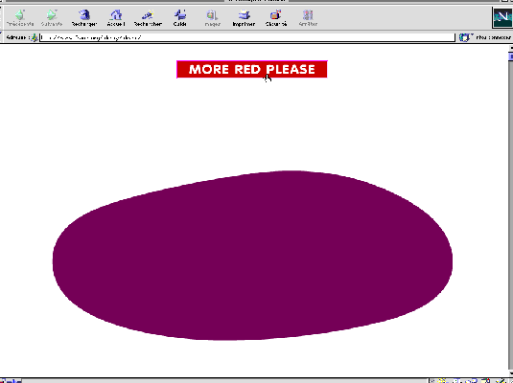Print the page with the Imprimer icon
This screenshot has height=383, width=513.
[x=244, y=17]
